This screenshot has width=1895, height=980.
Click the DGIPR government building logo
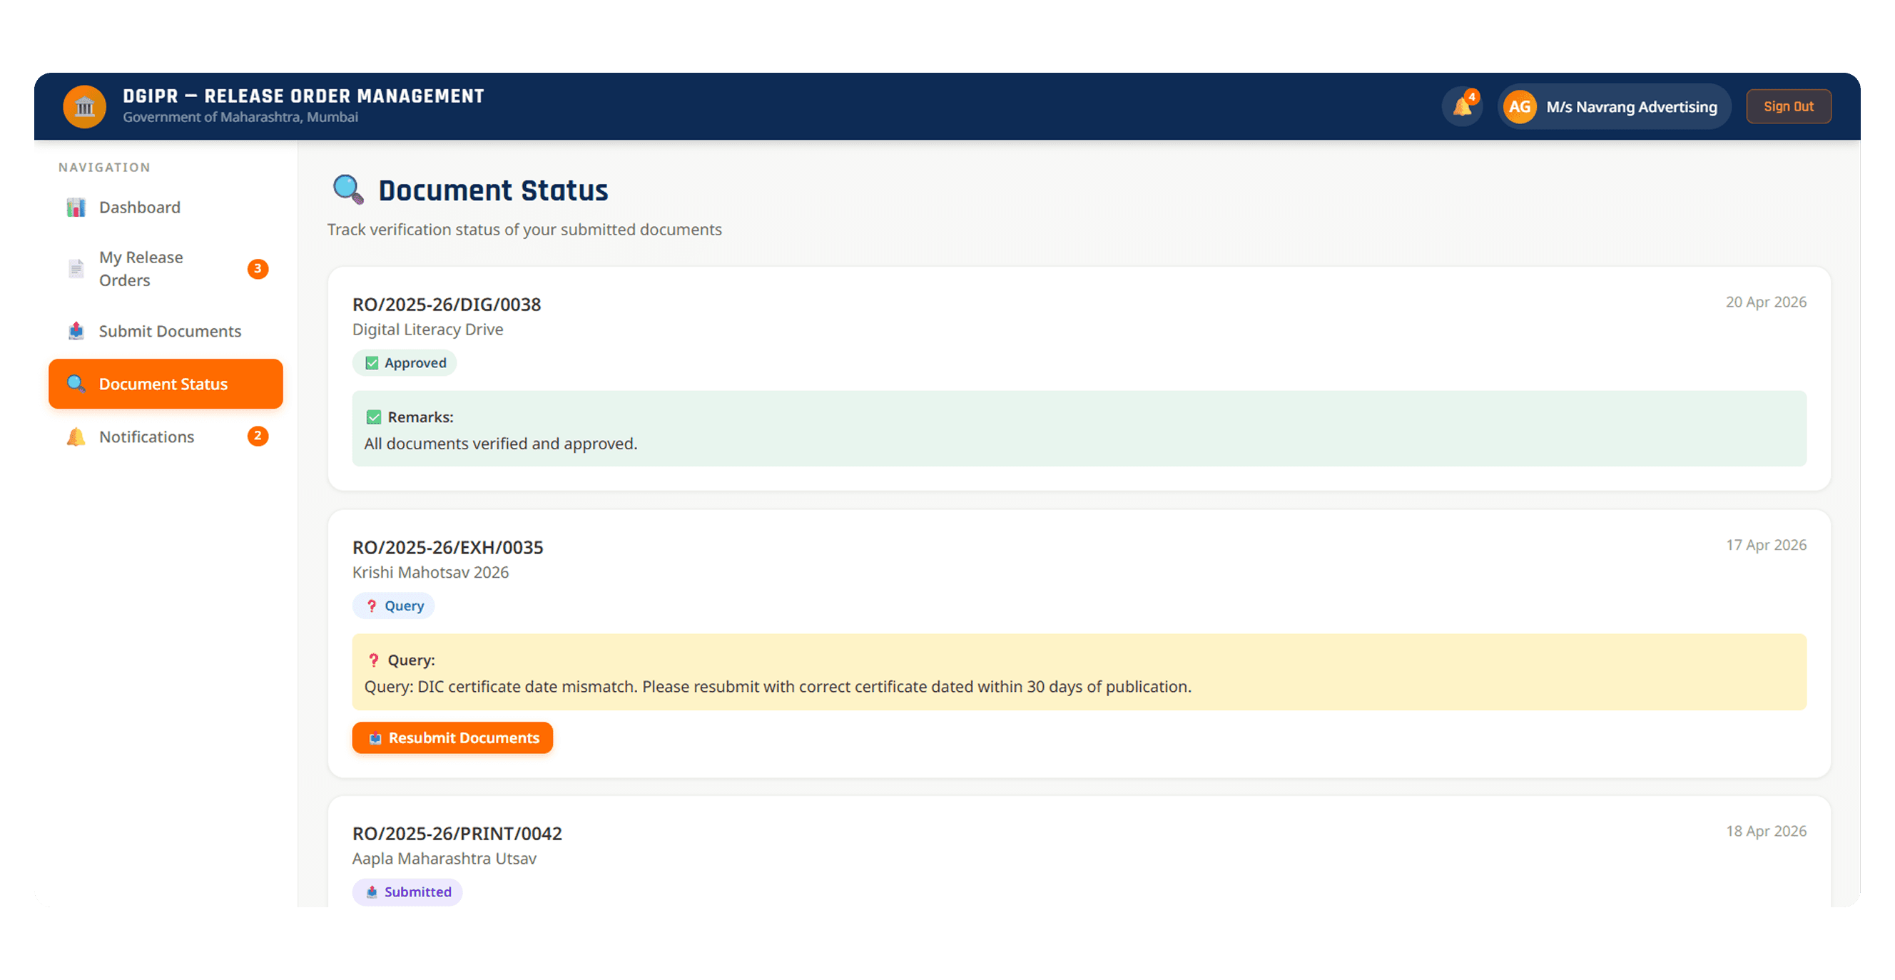[x=85, y=106]
